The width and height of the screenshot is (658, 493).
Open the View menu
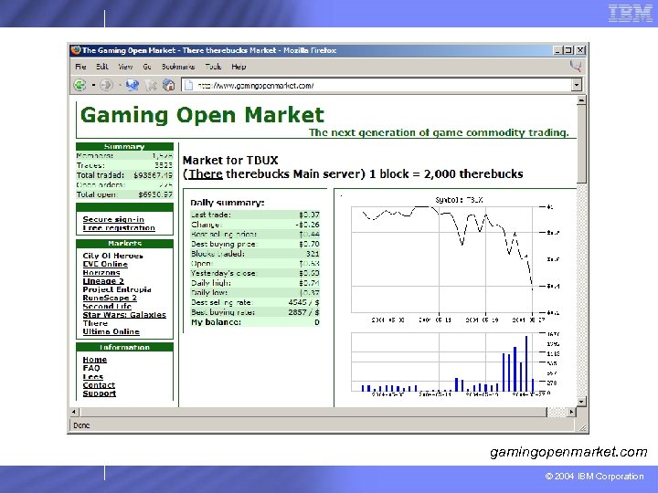point(125,67)
